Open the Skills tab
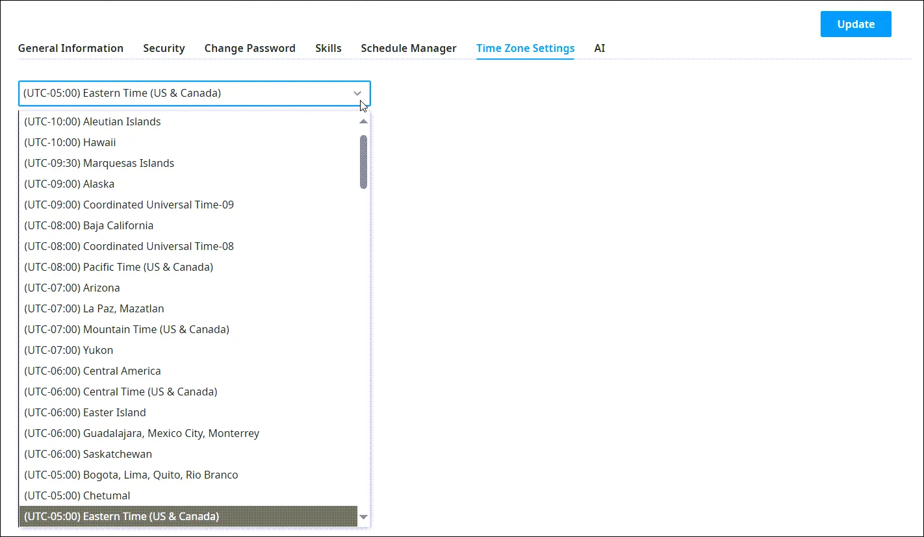 point(328,48)
